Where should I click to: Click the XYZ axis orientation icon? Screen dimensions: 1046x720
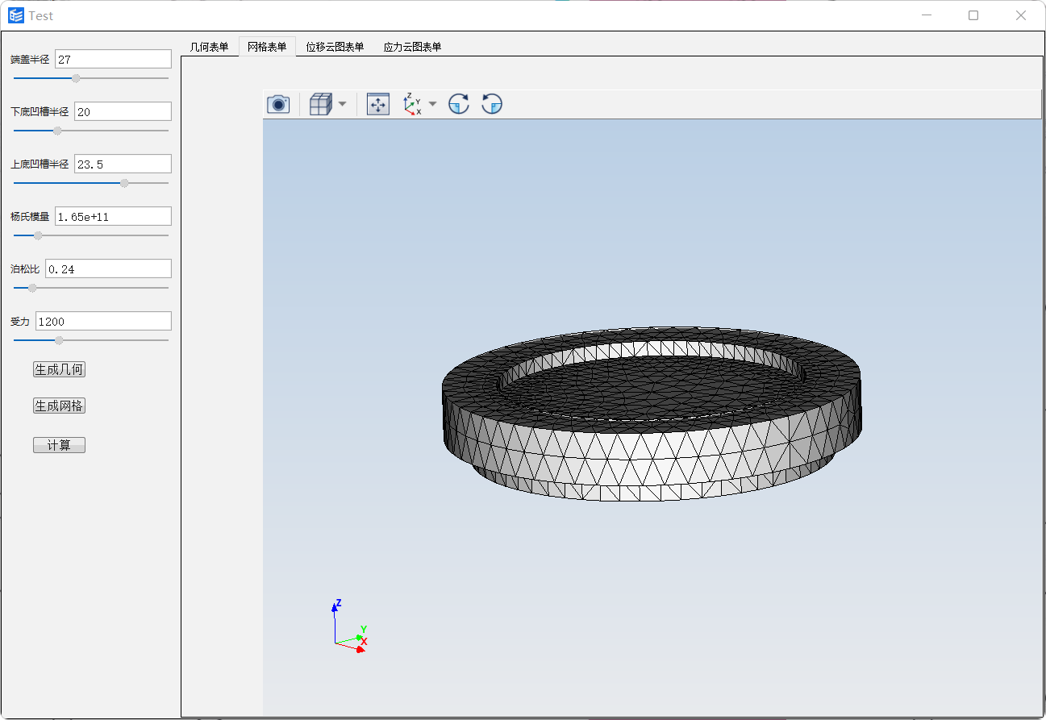pyautogui.click(x=413, y=104)
